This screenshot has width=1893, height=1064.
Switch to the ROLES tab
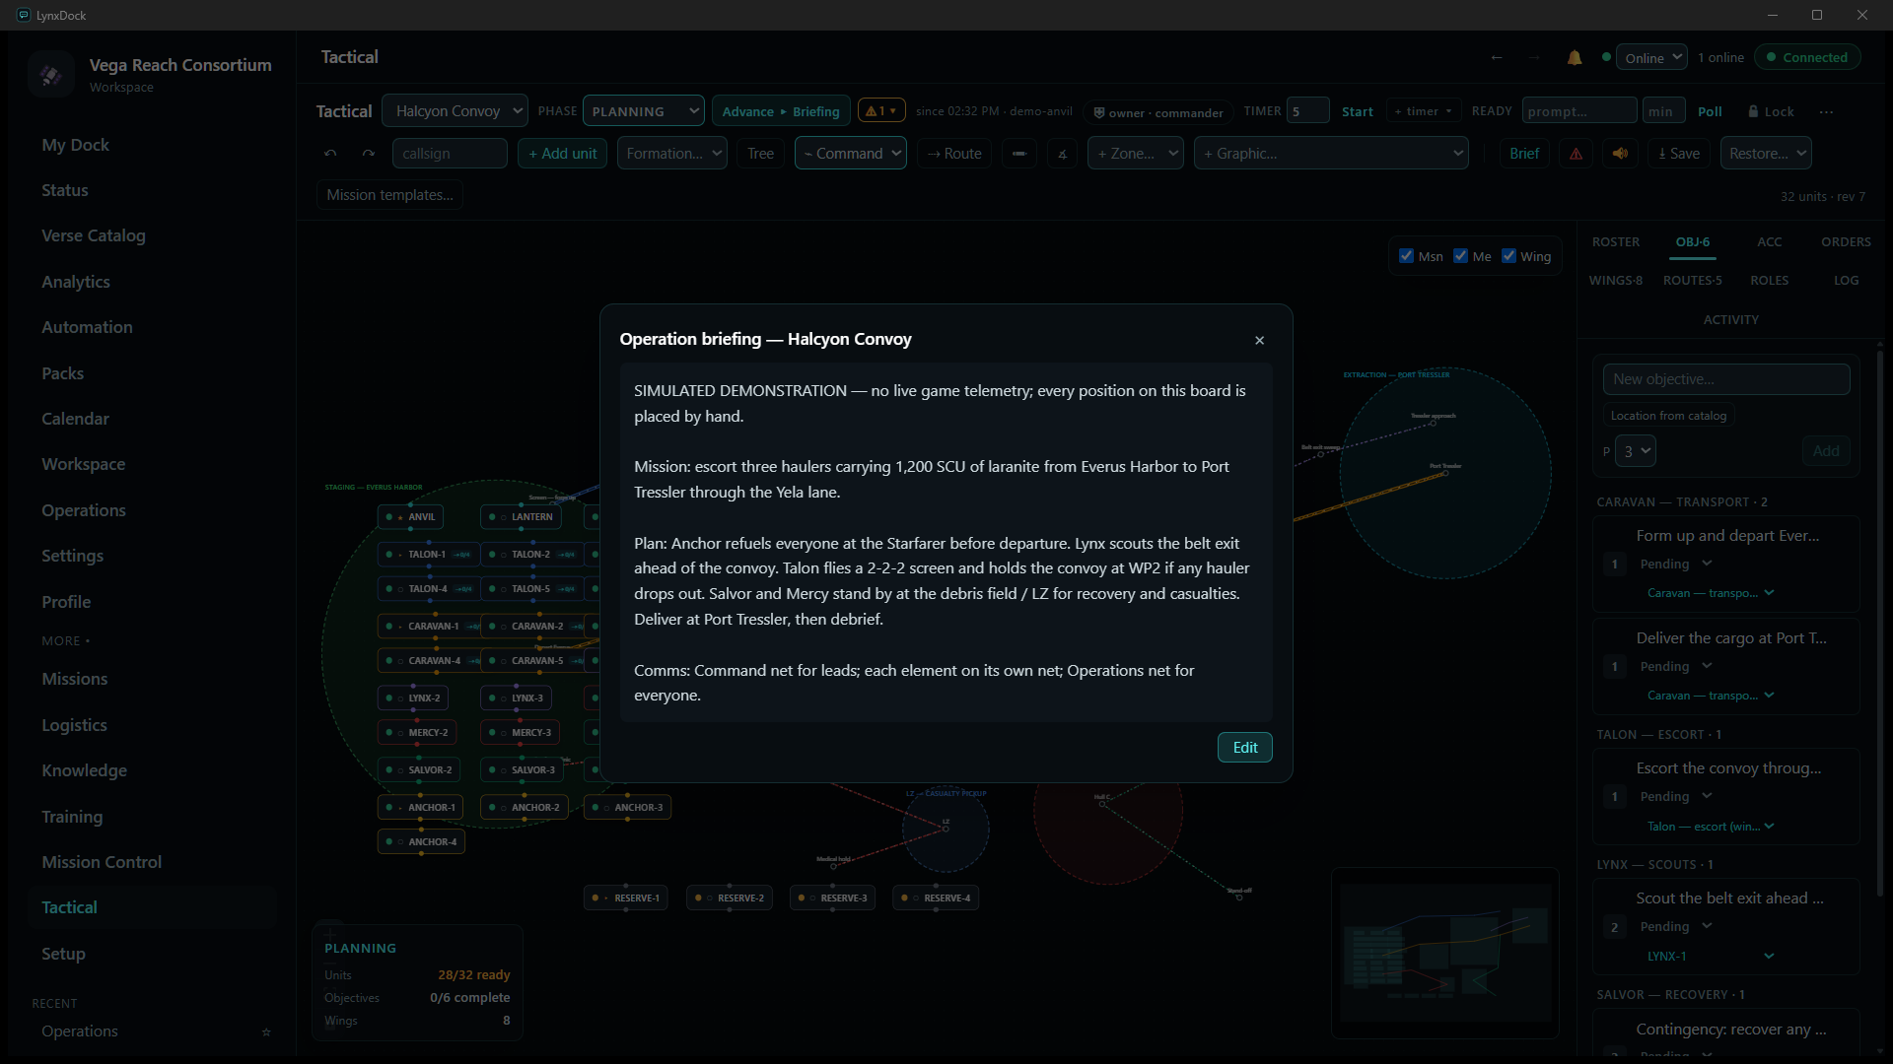point(1769,281)
